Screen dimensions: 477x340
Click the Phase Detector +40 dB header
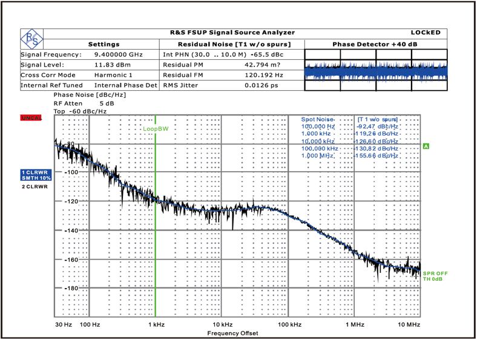[x=375, y=44]
